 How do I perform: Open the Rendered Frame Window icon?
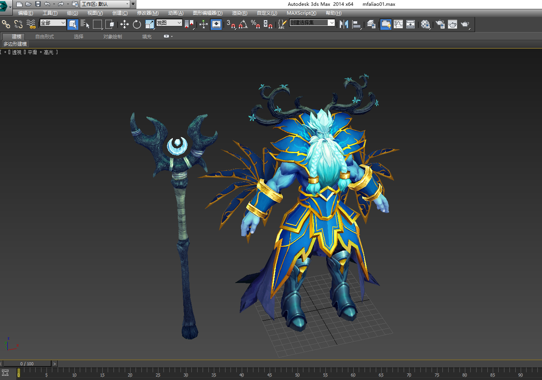pos(453,24)
